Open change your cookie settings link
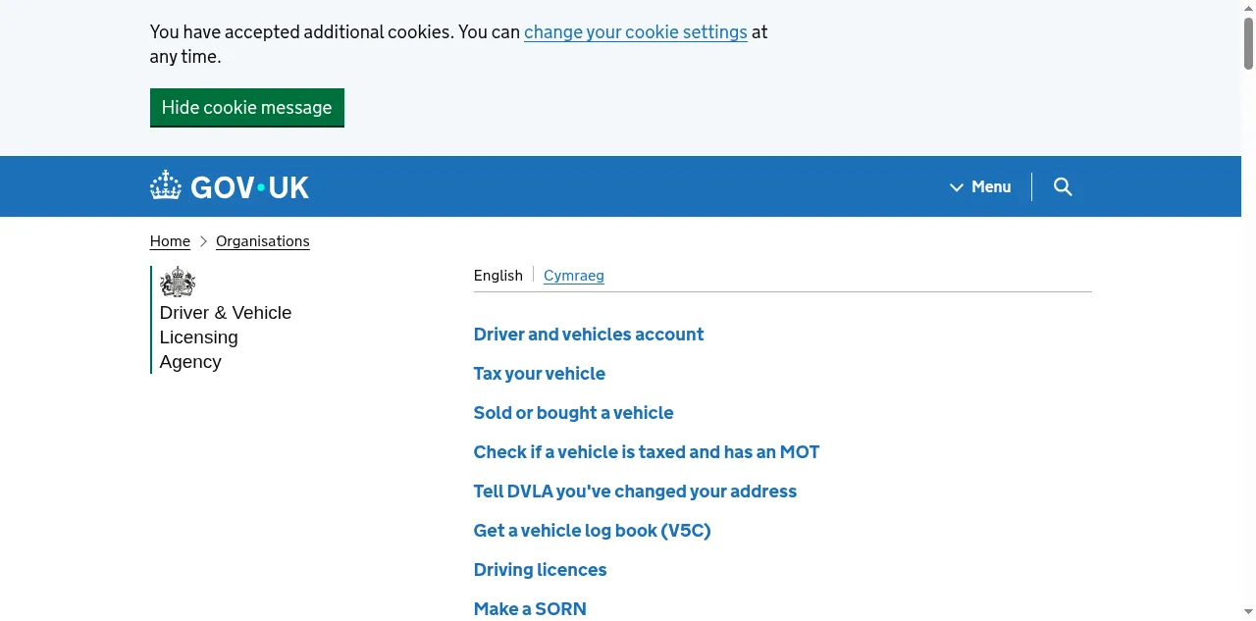This screenshot has height=621, width=1256. coord(635,32)
